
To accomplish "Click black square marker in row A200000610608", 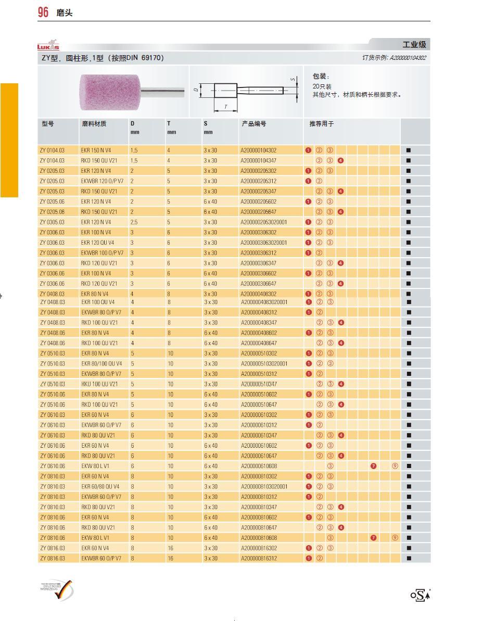I will point(409,466).
